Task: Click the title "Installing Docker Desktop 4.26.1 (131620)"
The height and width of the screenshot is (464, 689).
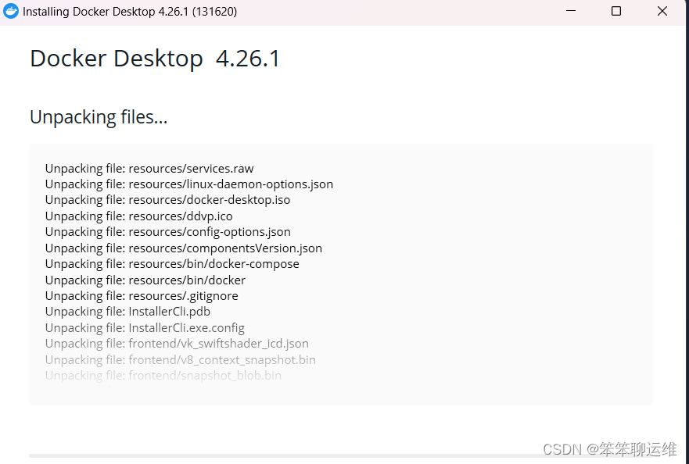Action: point(130,12)
